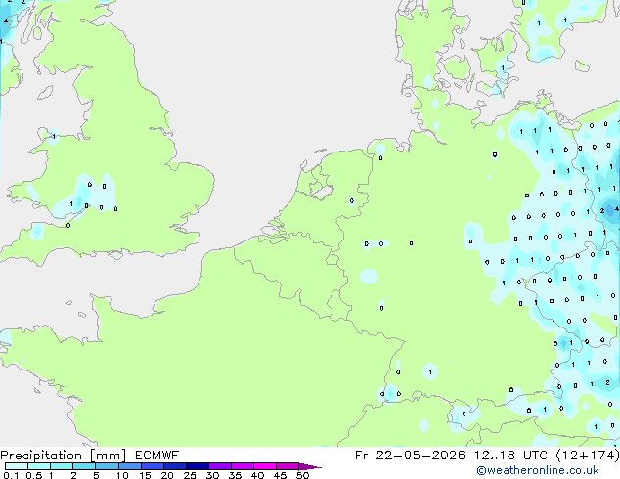Click the "25" legend scale label

pyautogui.click(x=190, y=475)
